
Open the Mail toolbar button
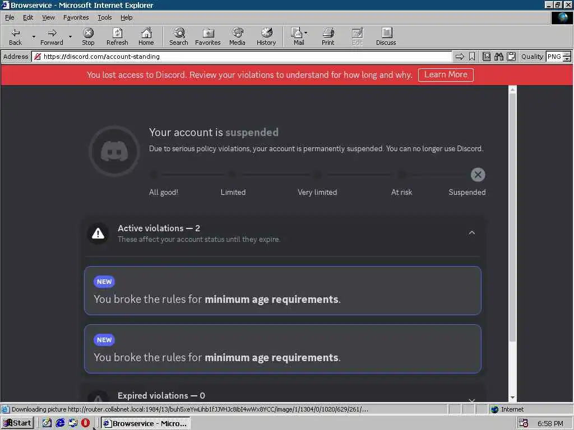click(299, 36)
